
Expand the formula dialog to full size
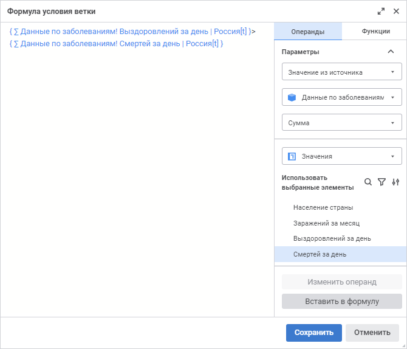(381, 12)
